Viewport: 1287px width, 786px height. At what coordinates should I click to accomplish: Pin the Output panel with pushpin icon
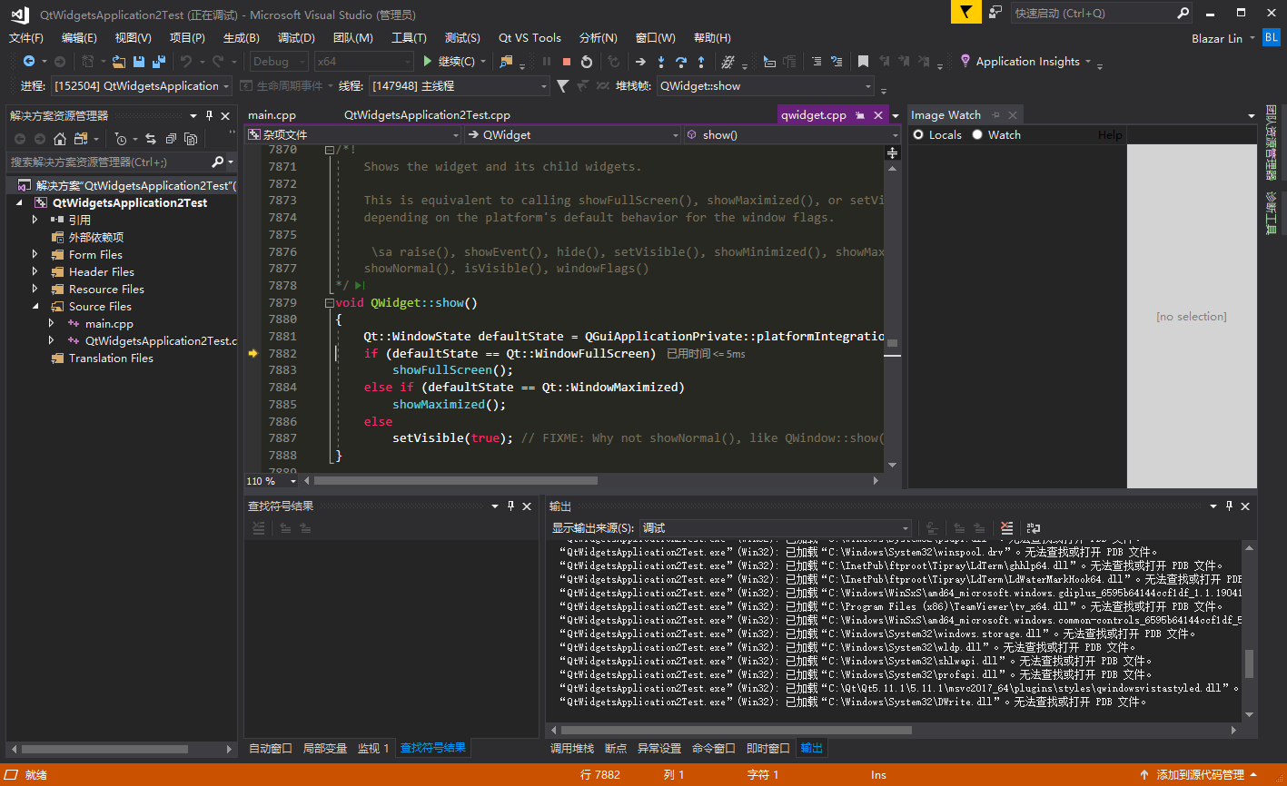coord(1230,506)
